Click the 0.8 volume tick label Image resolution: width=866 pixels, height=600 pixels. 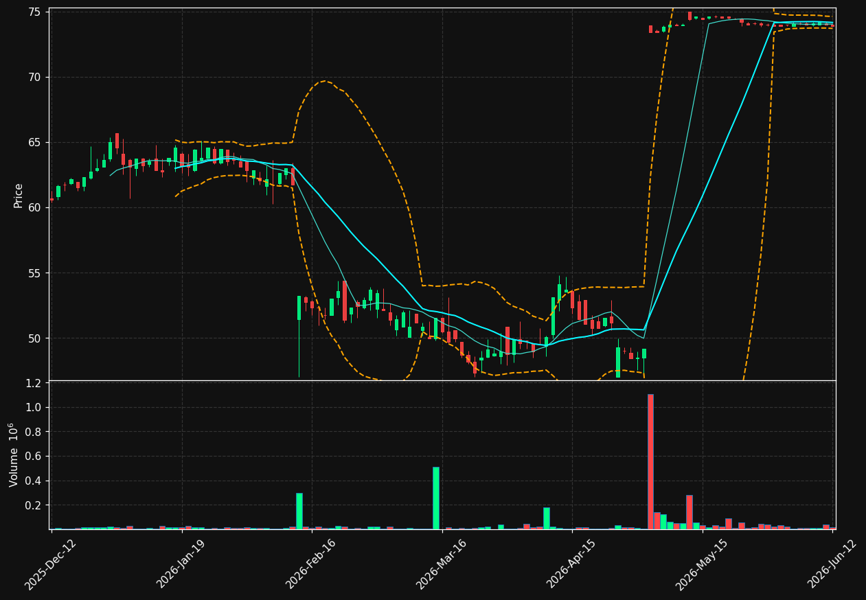tap(34, 432)
